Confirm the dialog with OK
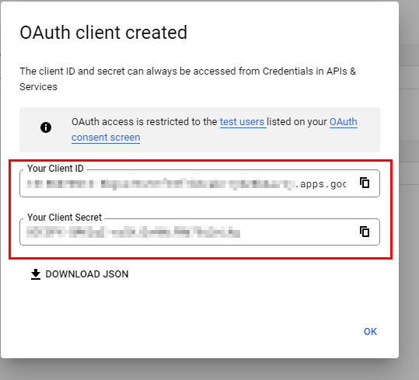Image resolution: width=419 pixels, height=380 pixels. 370,331
